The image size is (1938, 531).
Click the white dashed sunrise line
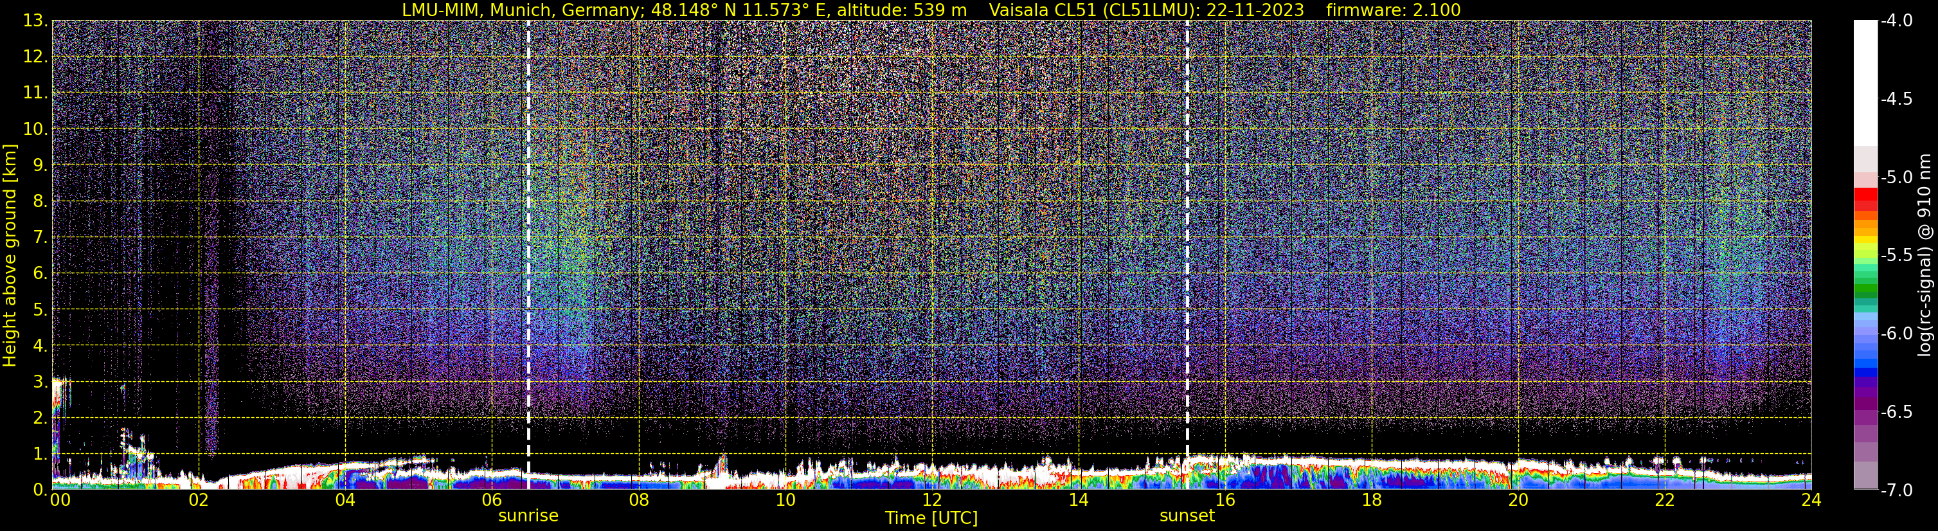click(x=528, y=254)
